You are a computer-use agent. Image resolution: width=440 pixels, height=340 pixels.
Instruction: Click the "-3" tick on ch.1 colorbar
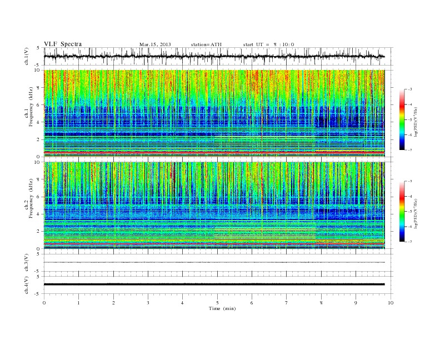[x=410, y=89]
